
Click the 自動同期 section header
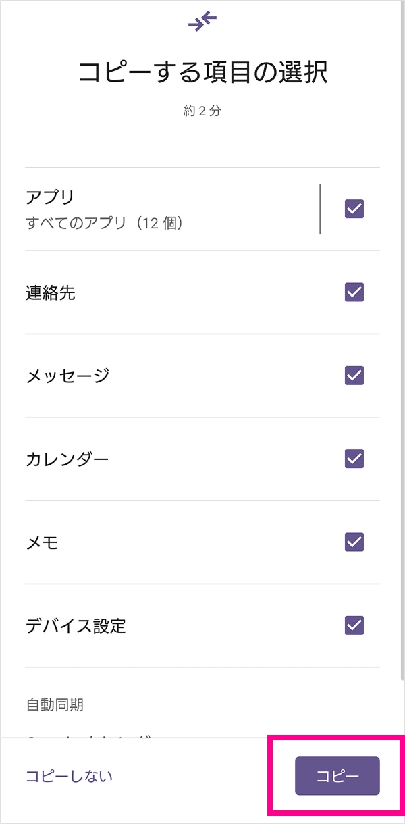pos(55,705)
